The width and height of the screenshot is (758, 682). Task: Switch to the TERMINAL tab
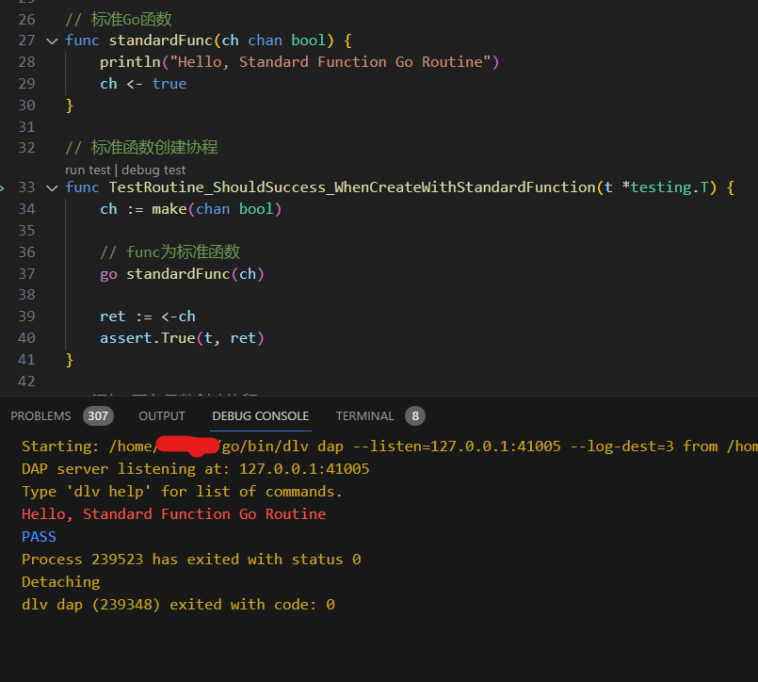click(x=364, y=415)
